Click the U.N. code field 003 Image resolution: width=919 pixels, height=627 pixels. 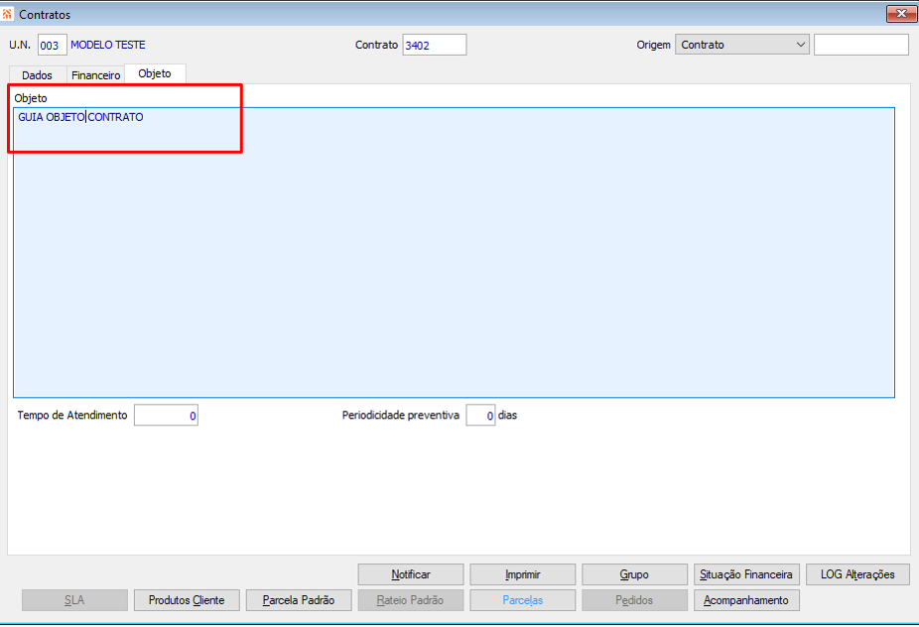click(x=53, y=45)
